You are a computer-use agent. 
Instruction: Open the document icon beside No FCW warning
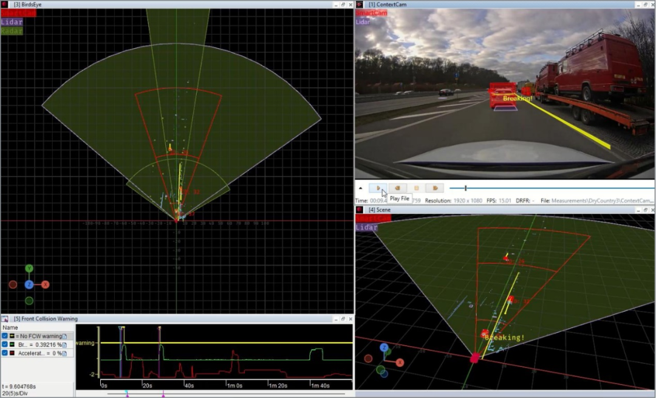[64, 336]
